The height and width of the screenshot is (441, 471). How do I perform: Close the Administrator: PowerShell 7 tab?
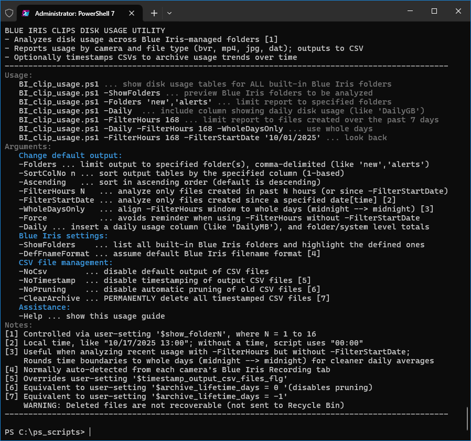(x=135, y=13)
